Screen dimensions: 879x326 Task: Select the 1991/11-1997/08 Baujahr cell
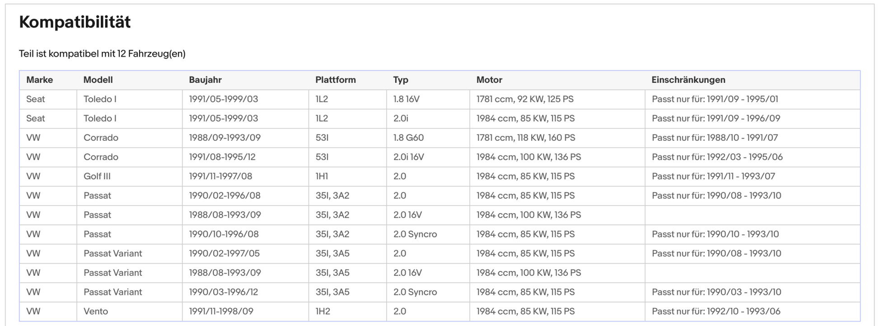[220, 177]
